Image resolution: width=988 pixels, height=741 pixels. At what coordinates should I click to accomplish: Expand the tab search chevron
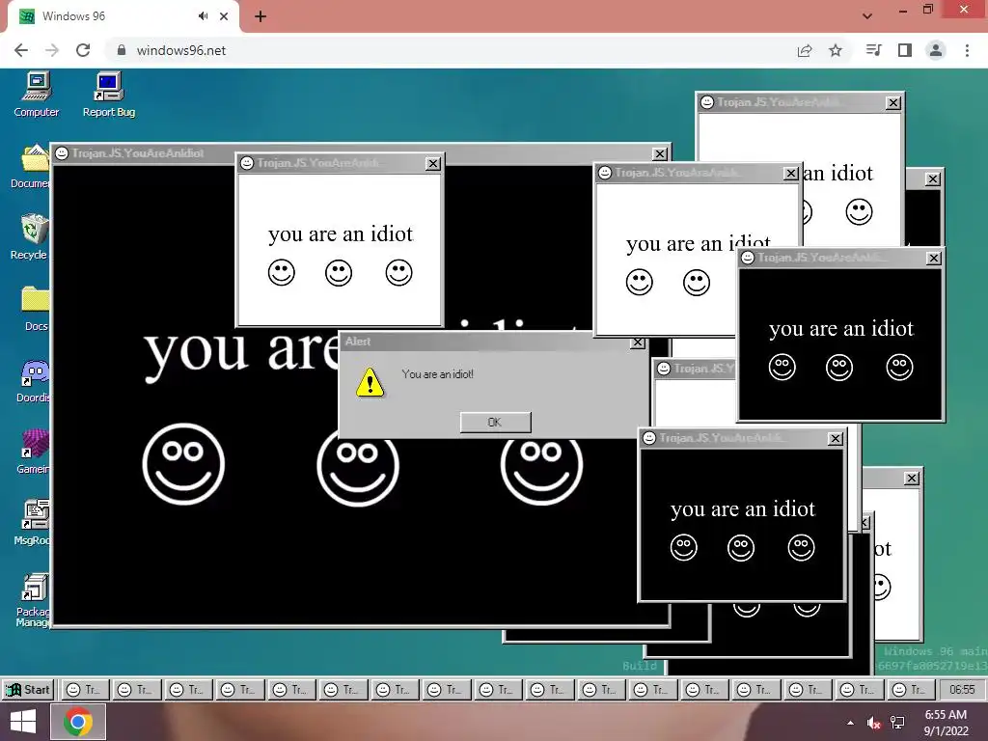tap(867, 16)
